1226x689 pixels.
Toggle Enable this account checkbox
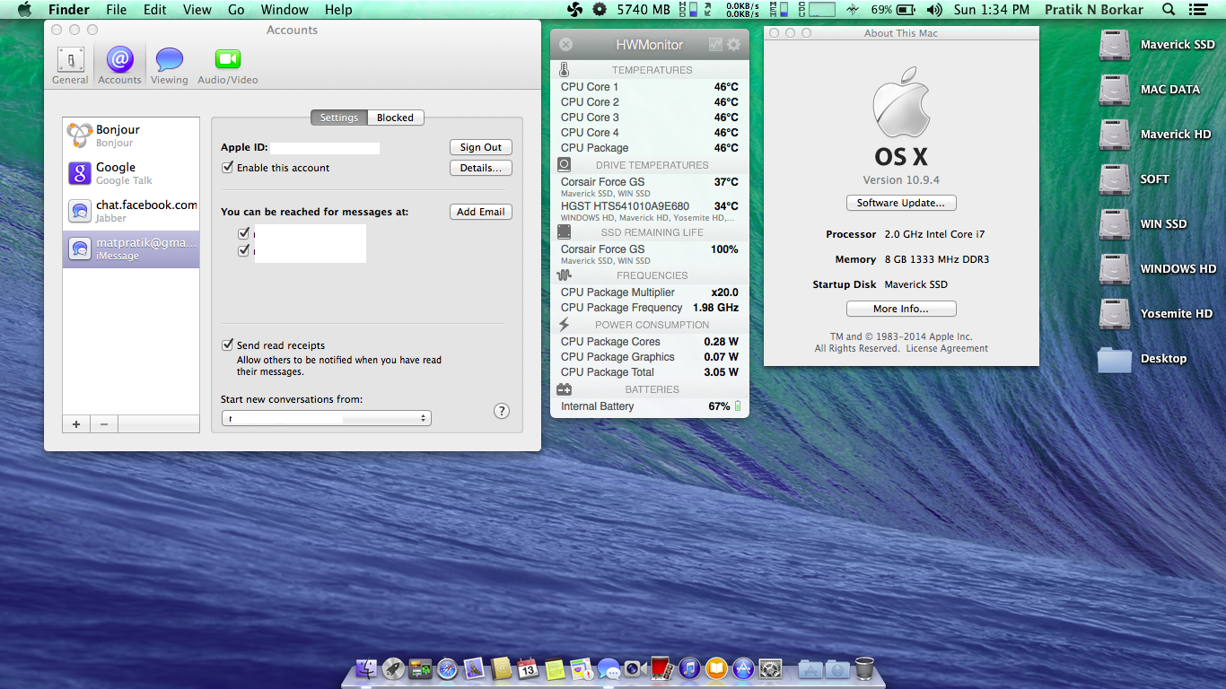tap(228, 168)
